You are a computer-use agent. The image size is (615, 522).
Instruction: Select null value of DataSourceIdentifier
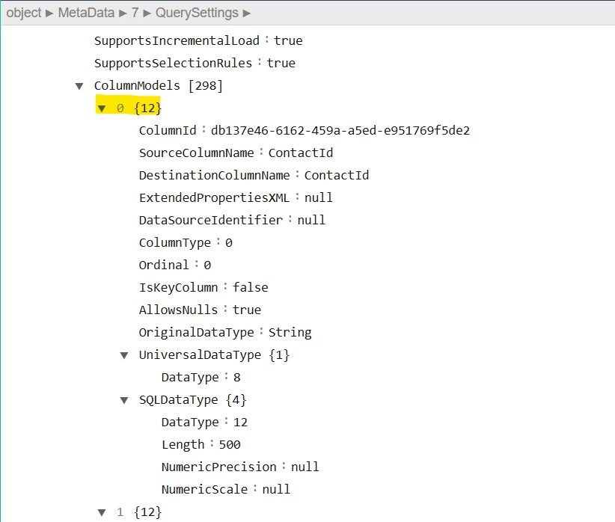[x=311, y=220]
